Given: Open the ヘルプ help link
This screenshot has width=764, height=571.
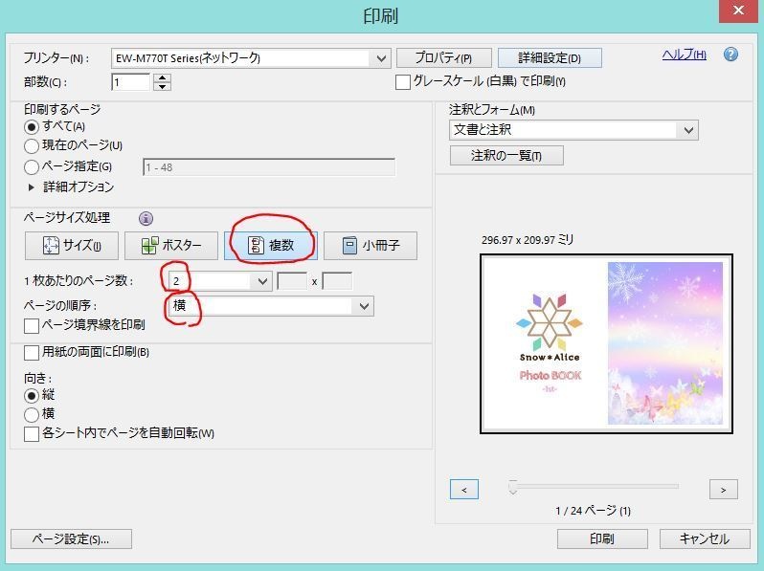Looking at the screenshot, I should click(685, 55).
